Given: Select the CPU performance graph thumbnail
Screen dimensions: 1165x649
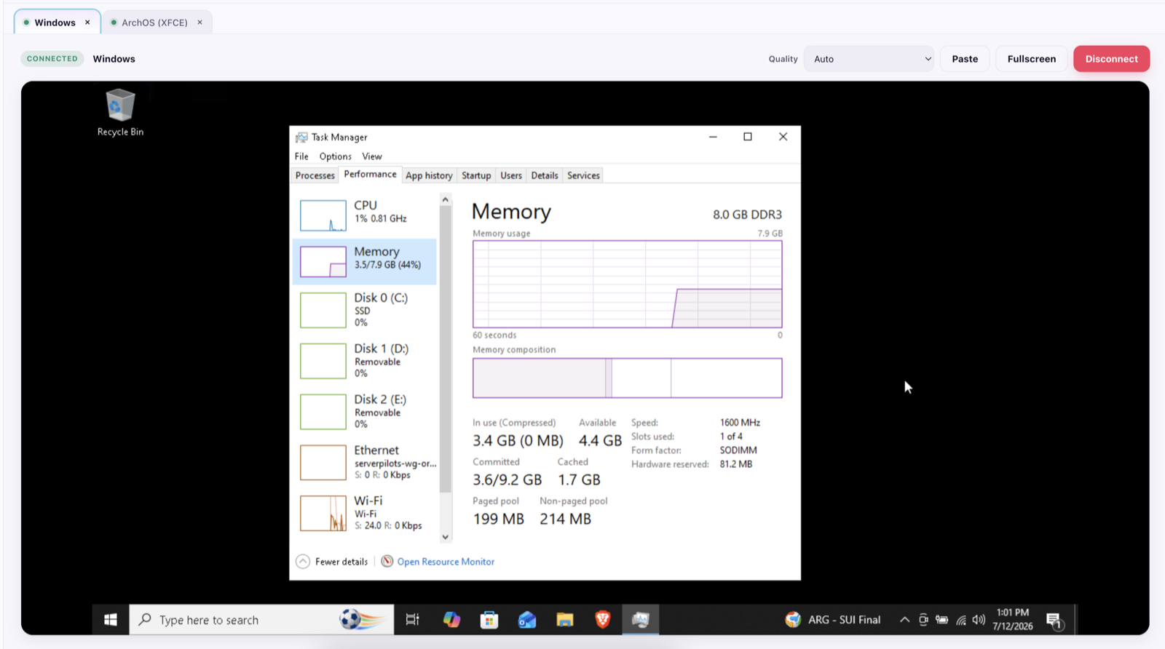Looking at the screenshot, I should (323, 215).
